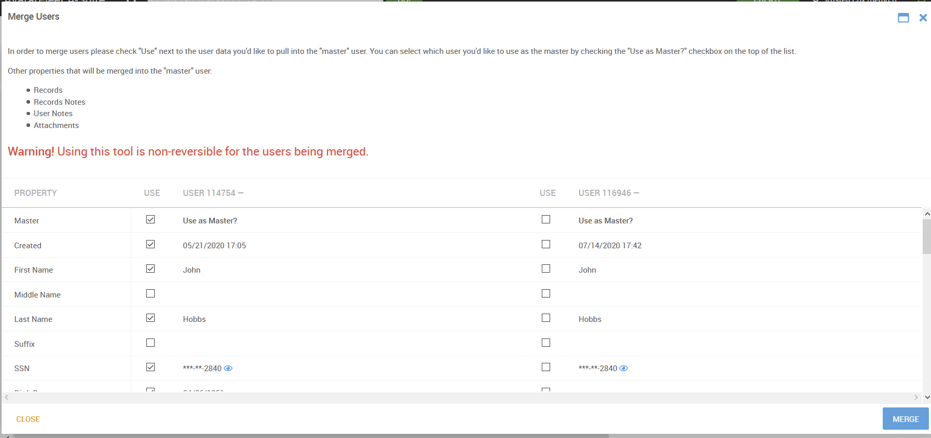Viewport: 931px width, 438px height.
Task: Check Created use box for user 116946
Action: point(546,244)
